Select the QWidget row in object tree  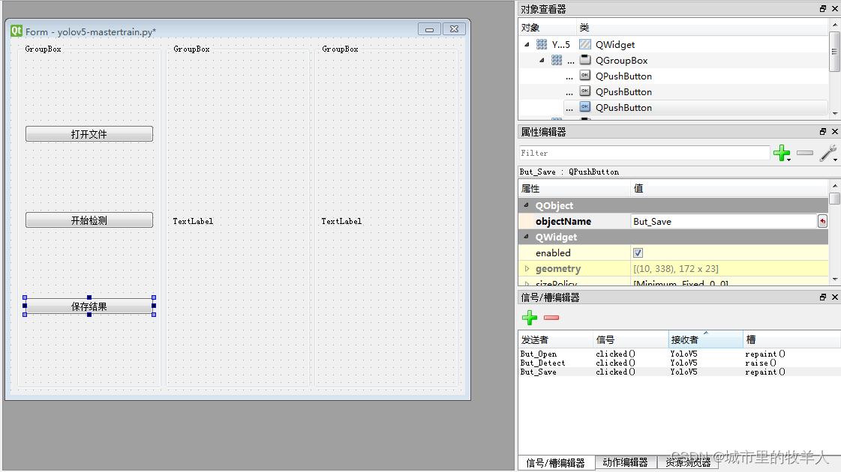tap(673, 44)
